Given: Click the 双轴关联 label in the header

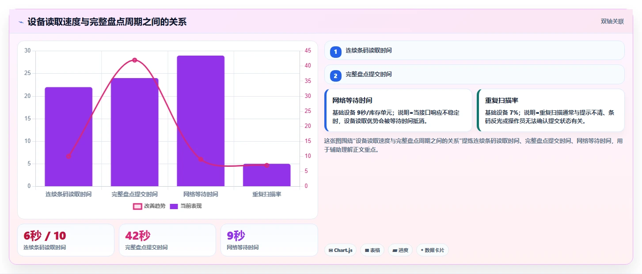Looking at the screenshot, I should pyautogui.click(x=612, y=21).
